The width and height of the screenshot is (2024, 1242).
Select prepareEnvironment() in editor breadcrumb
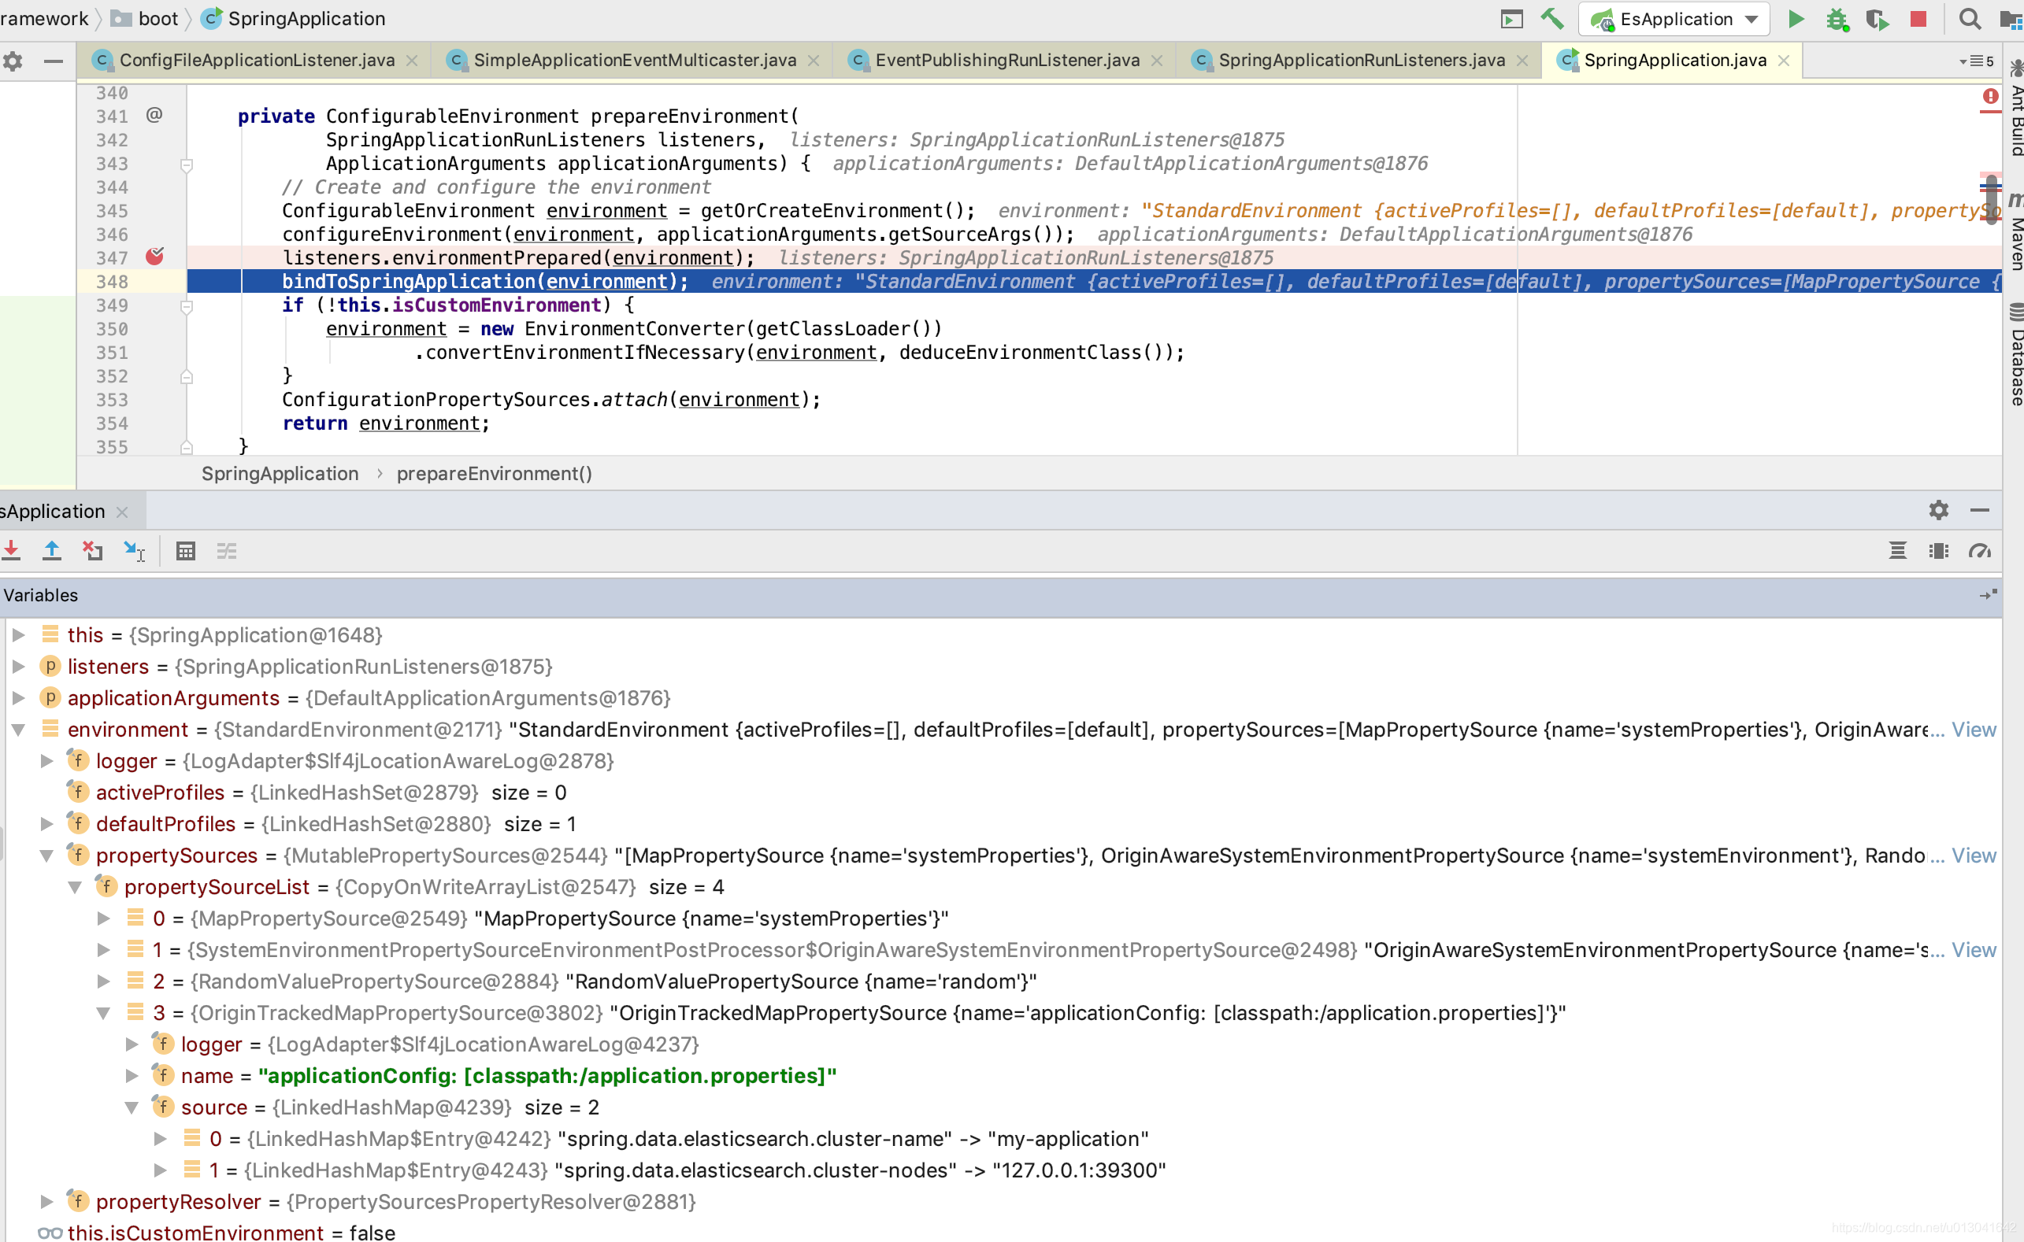click(x=495, y=473)
